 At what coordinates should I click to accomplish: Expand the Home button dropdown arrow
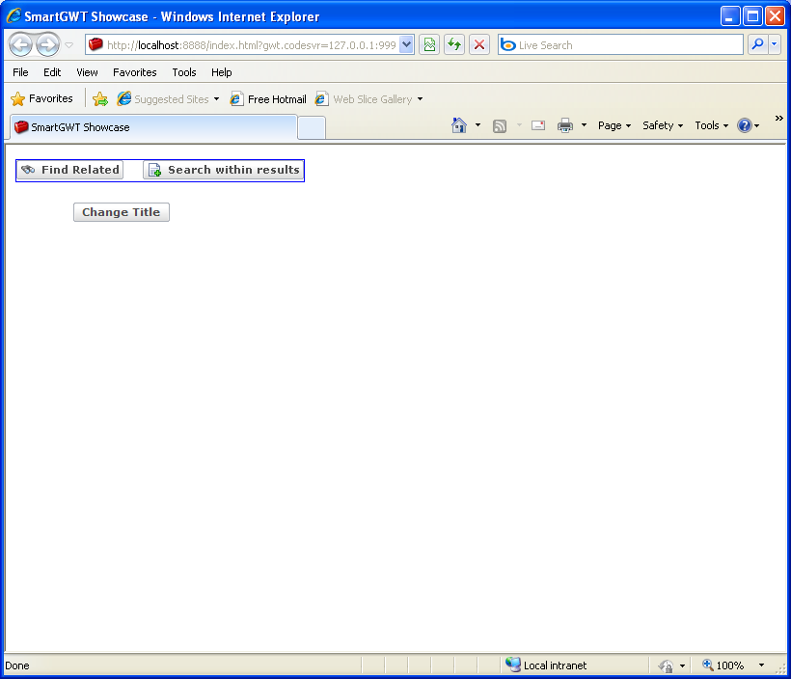477,125
